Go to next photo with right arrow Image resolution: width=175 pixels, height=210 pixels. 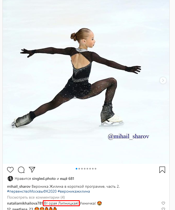163,80
